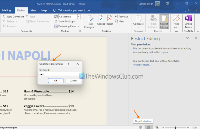Expand the Accept dropdown arrow

coord(101,27)
